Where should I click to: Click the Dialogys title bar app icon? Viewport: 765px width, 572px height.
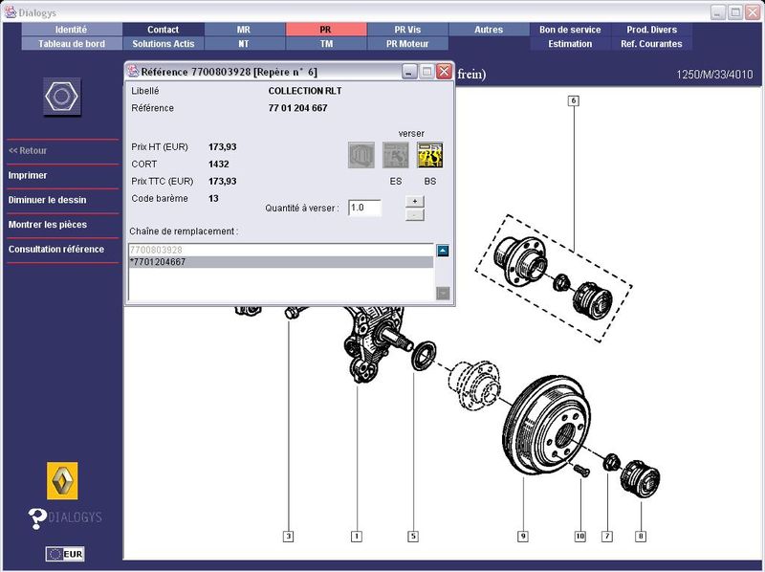[x=10, y=12]
